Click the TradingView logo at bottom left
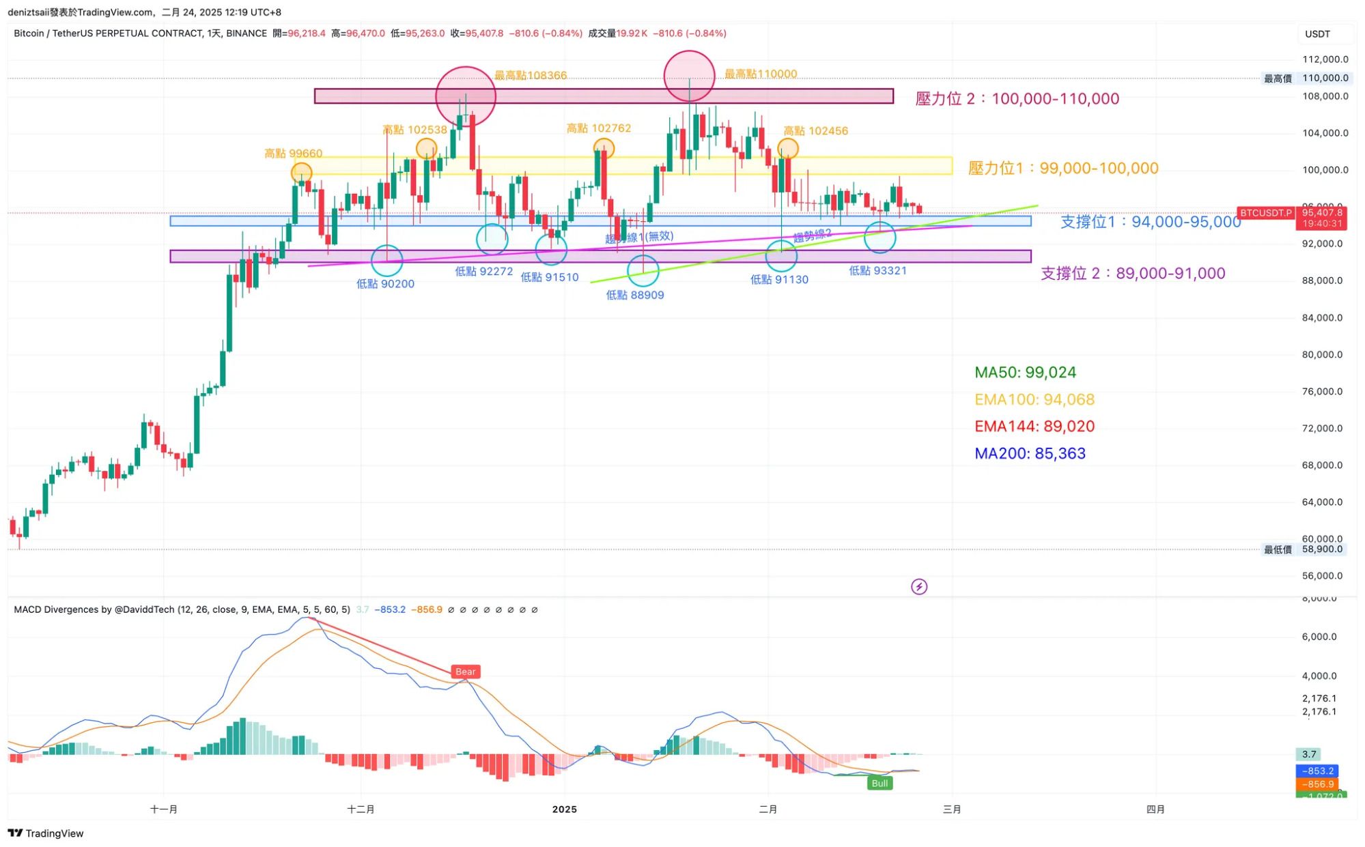 [x=45, y=833]
